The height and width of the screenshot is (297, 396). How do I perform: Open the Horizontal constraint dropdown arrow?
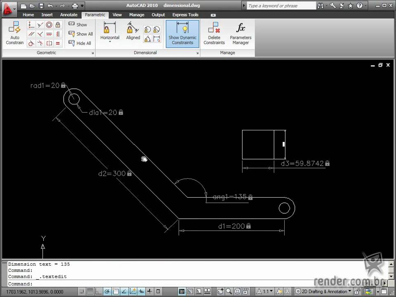110,42
